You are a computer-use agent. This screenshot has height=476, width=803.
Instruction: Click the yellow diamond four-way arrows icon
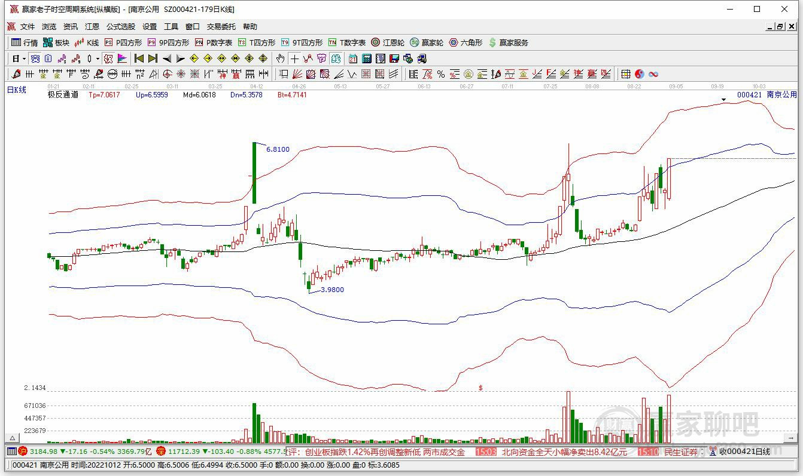(263, 59)
